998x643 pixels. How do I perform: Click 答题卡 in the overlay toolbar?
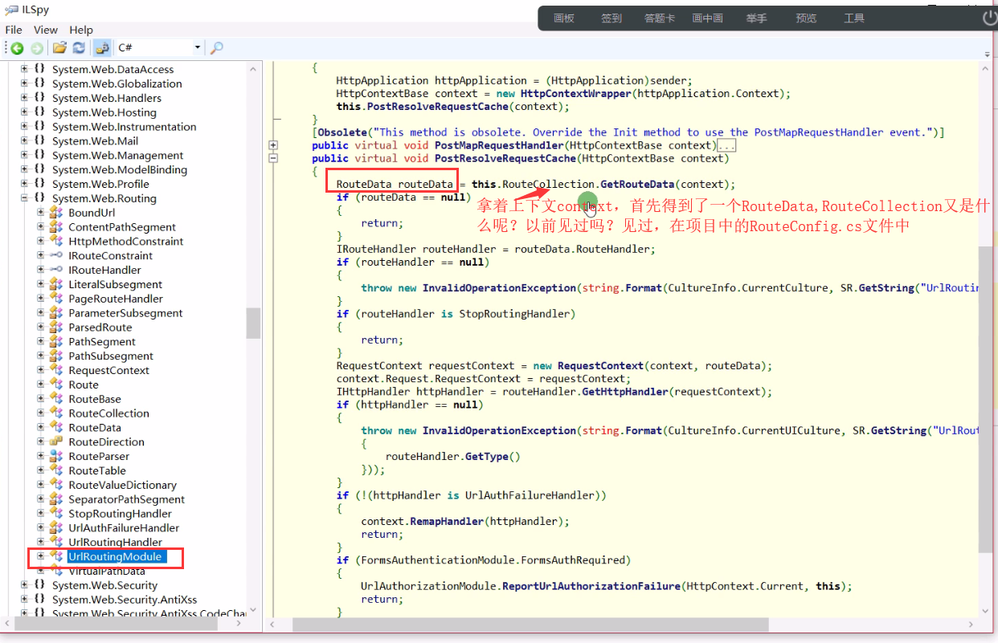(x=660, y=18)
